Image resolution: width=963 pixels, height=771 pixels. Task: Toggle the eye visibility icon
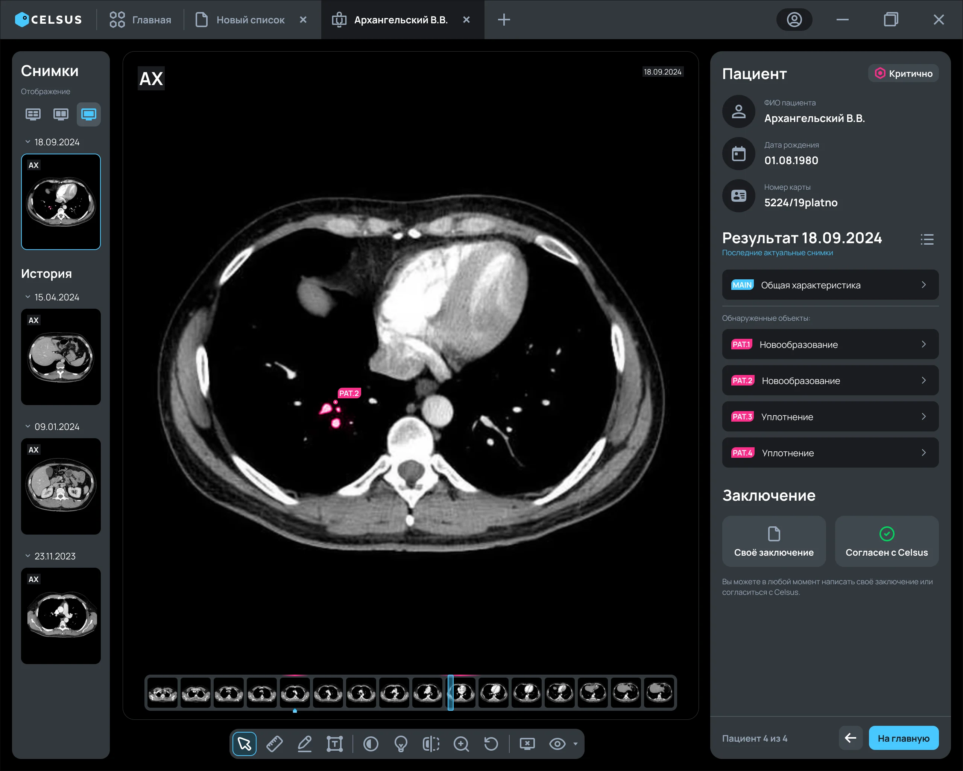click(557, 744)
